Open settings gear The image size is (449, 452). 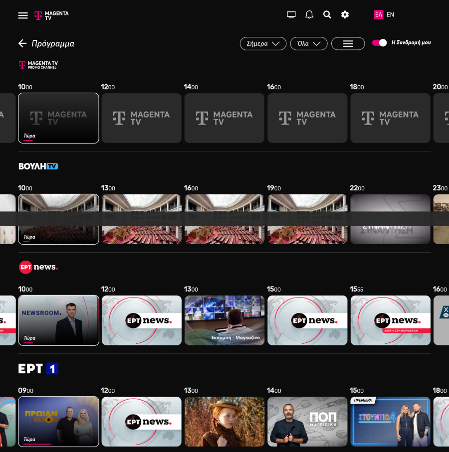pos(345,15)
